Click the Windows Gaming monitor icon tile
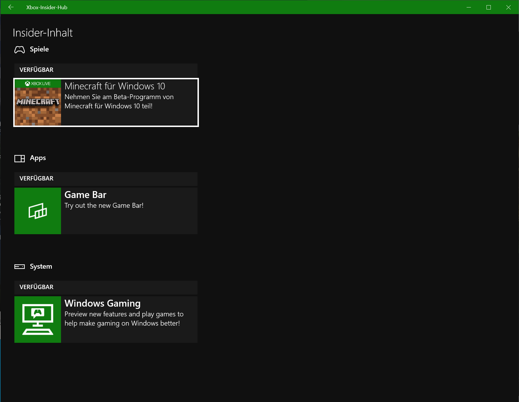519x402 pixels. pos(38,320)
